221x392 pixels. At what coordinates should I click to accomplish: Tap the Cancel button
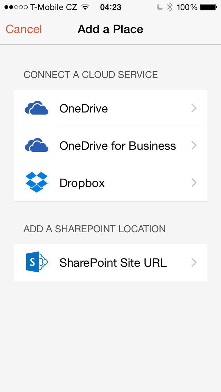[24, 29]
